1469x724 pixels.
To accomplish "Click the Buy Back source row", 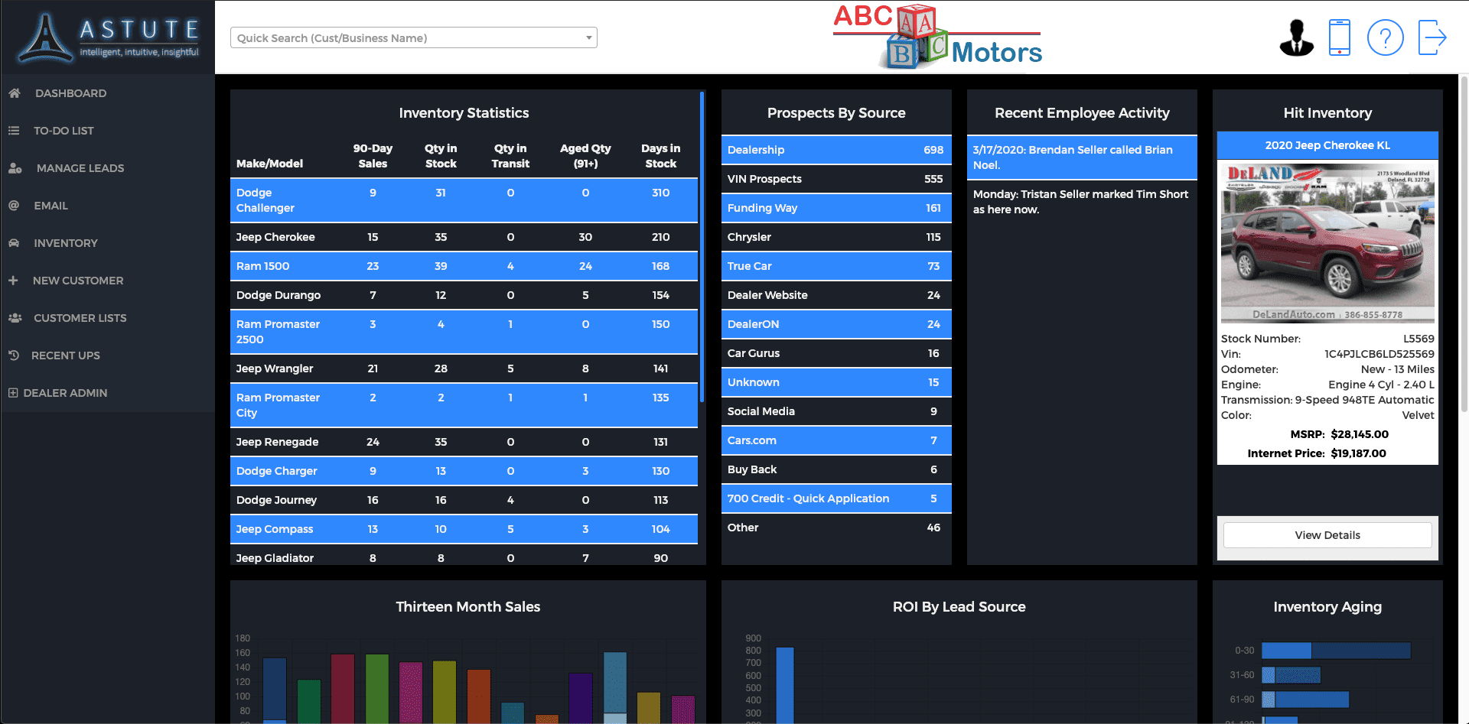I will 836,469.
